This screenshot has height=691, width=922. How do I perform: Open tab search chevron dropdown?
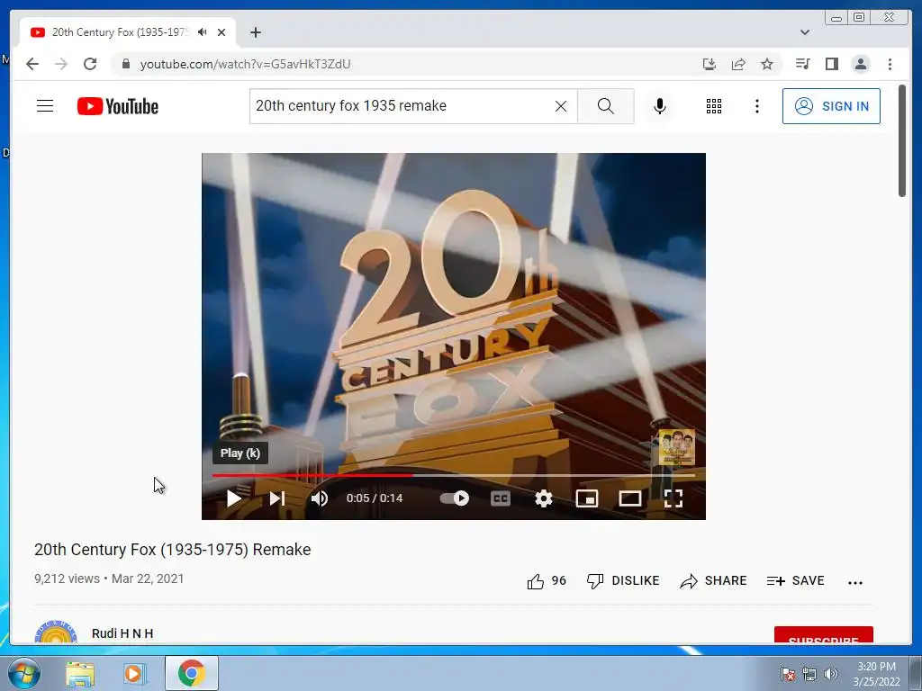coord(805,32)
